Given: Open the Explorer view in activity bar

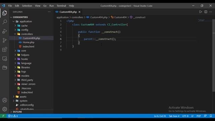Looking at the screenshot, I should point(4,13).
